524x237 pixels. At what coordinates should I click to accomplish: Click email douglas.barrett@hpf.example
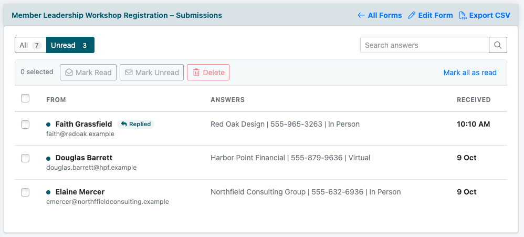[x=91, y=168]
